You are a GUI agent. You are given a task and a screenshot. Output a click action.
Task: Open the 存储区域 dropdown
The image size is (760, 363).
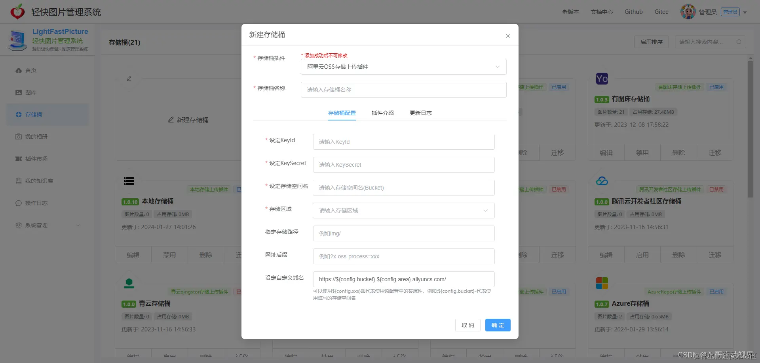coord(404,211)
